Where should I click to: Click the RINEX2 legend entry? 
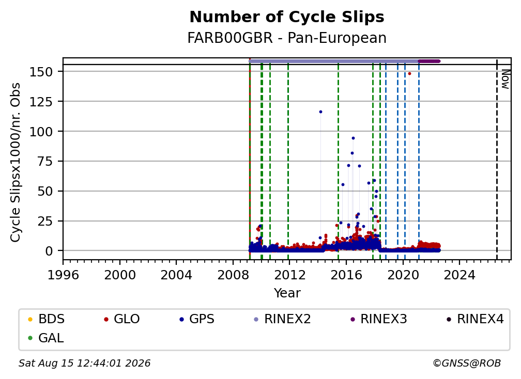[x=282, y=319]
